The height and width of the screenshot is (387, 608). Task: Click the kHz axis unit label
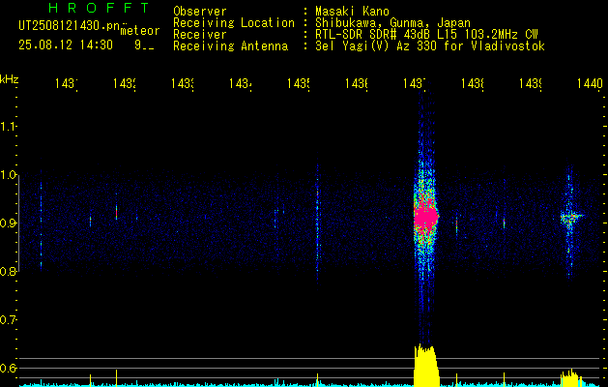click(10, 79)
